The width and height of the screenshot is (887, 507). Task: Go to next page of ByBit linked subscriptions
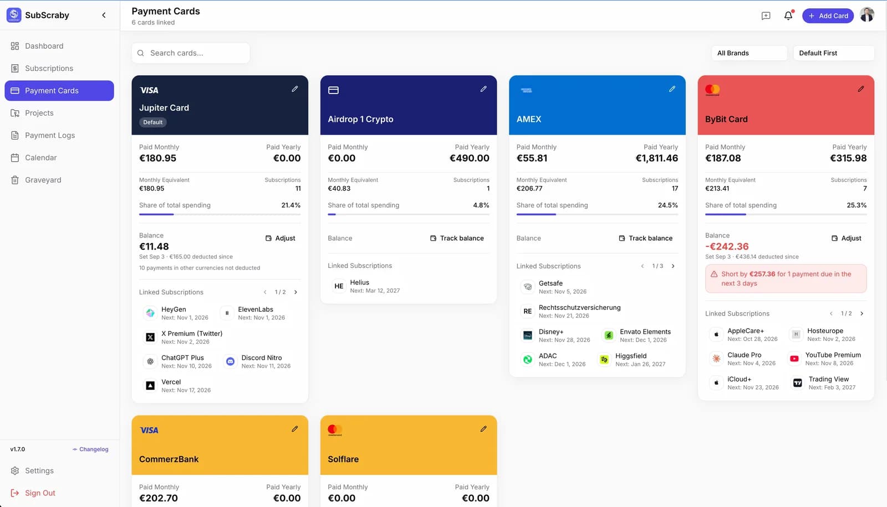(861, 313)
